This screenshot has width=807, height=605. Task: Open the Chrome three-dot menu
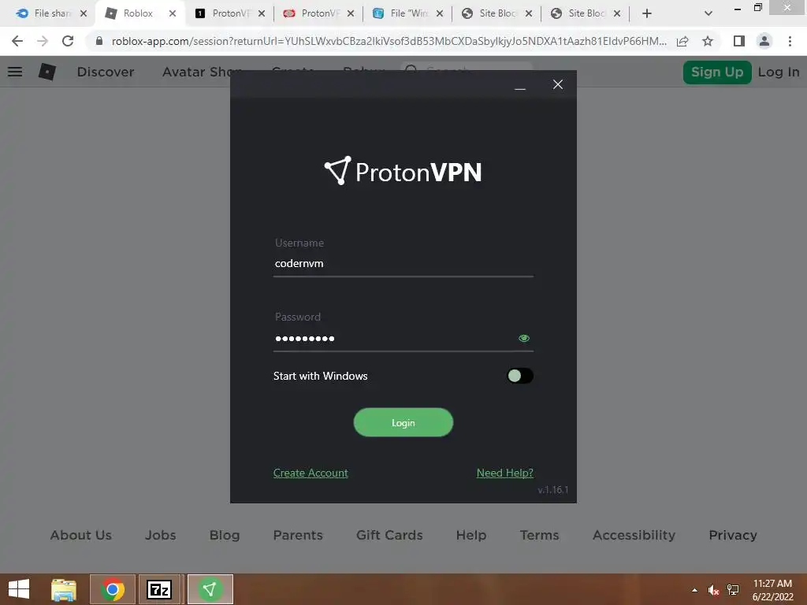click(x=790, y=41)
